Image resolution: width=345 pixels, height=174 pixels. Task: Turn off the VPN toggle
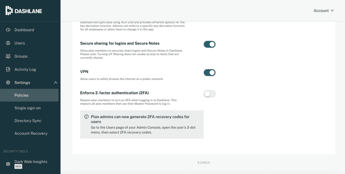coord(209,73)
